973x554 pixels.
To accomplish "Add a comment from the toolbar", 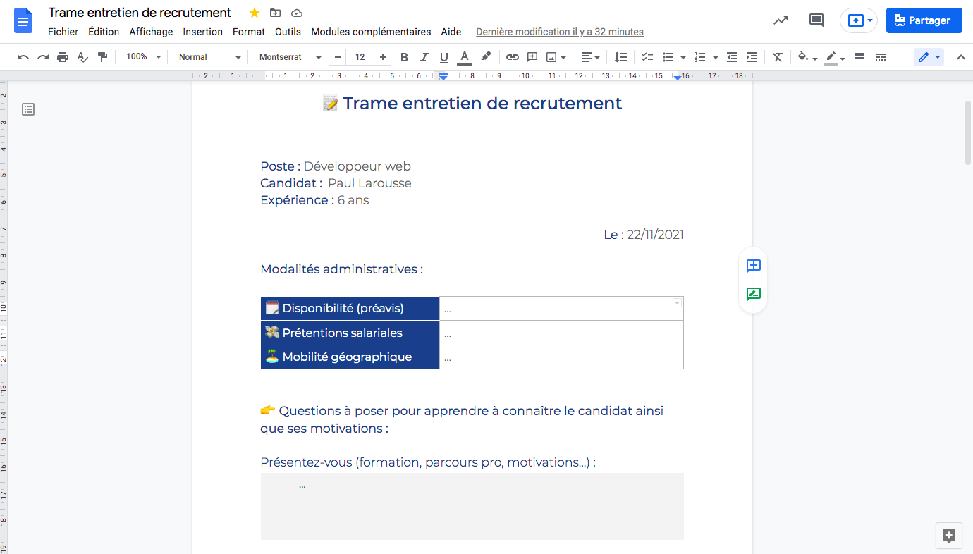I will (x=532, y=57).
